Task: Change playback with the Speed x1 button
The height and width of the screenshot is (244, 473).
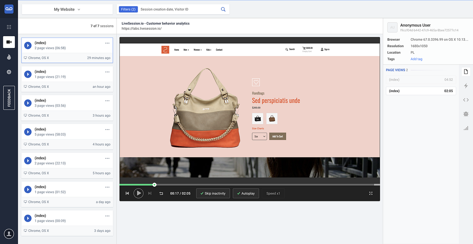Action: [273, 193]
